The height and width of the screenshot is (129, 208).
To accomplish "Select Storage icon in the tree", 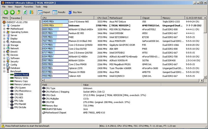I will (x=8, y=45).
